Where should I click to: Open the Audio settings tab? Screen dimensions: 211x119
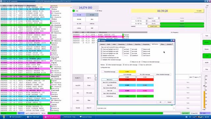click(114, 44)
